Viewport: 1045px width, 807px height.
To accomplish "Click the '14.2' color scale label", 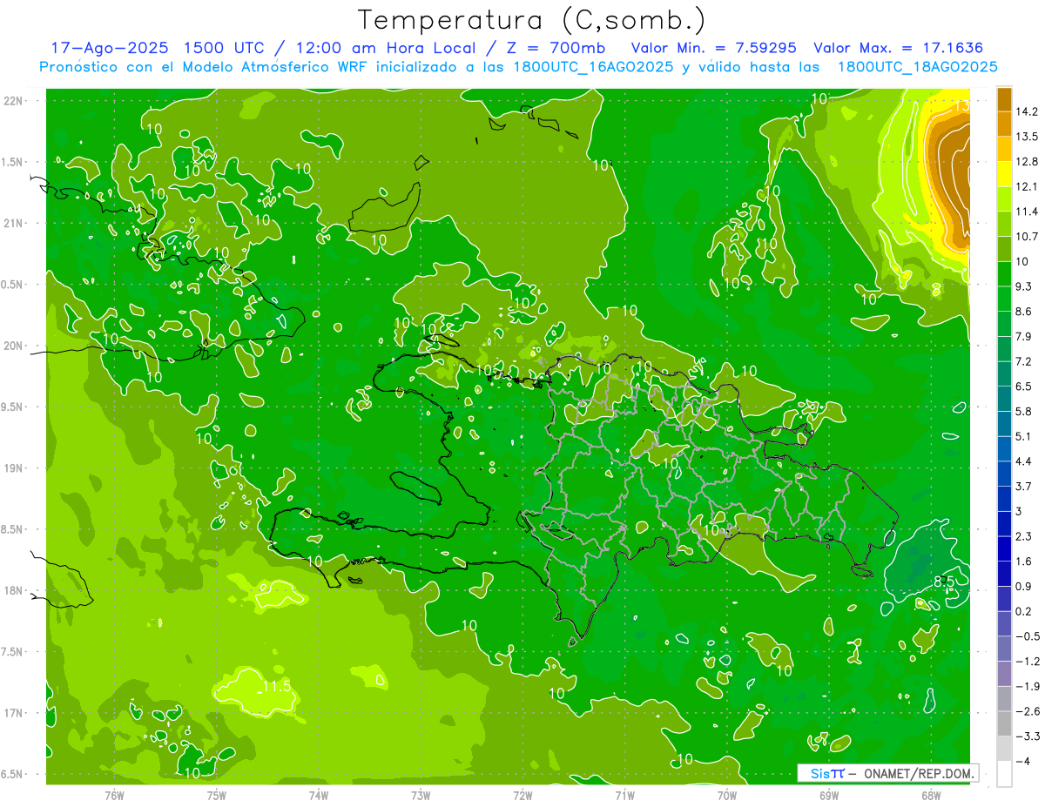I will pyautogui.click(x=1028, y=111).
